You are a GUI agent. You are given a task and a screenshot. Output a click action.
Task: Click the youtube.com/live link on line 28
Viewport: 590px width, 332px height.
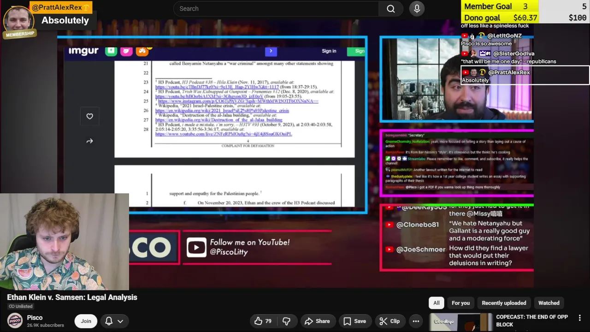coord(224,134)
